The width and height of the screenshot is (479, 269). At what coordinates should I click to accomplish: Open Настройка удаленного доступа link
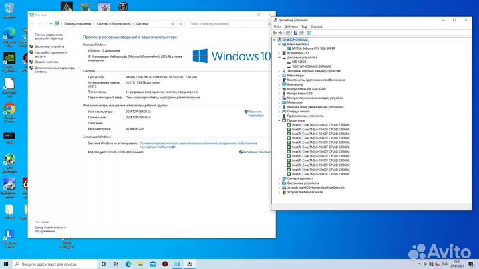tap(51, 54)
